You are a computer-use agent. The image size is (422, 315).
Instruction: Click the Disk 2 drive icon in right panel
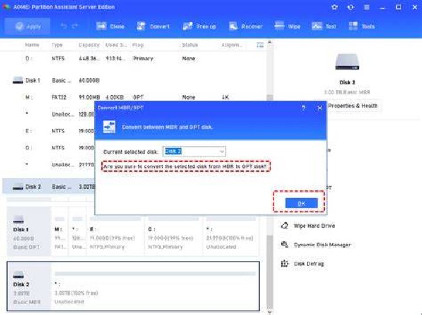(x=347, y=62)
